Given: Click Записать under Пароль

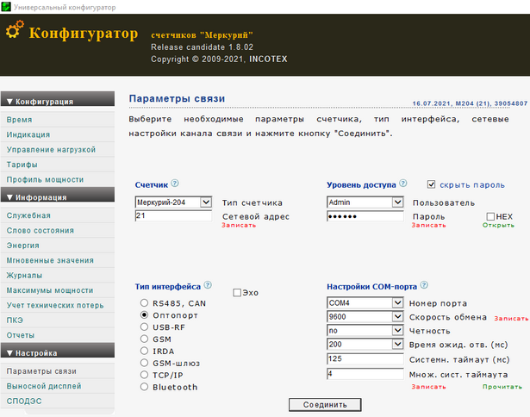Looking at the screenshot, I should point(428,225).
